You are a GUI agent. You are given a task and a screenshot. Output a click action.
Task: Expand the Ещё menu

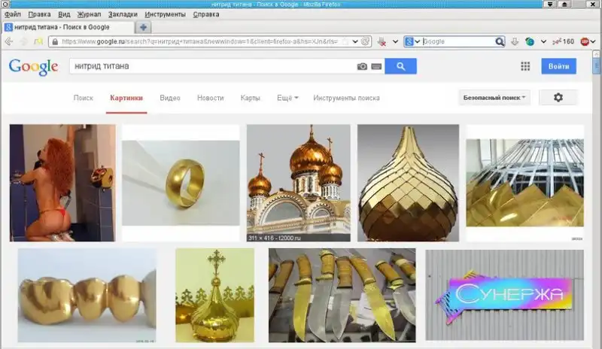tap(287, 98)
